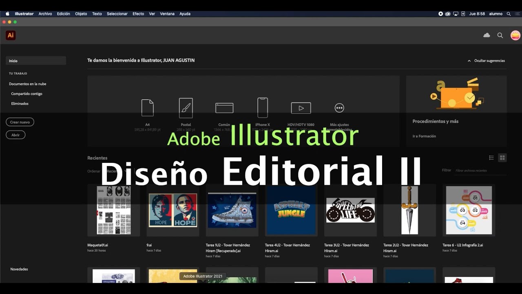This screenshot has width=522, height=294.
Task: Open the Procedimientos y más card
Action: [456, 111]
